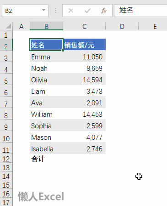Click the cell with value 4,077
The width and height of the screenshot is (167, 206).
click(84, 137)
